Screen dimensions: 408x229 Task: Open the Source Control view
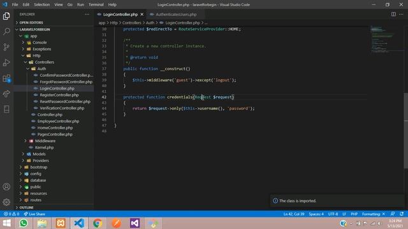(x=6, y=47)
